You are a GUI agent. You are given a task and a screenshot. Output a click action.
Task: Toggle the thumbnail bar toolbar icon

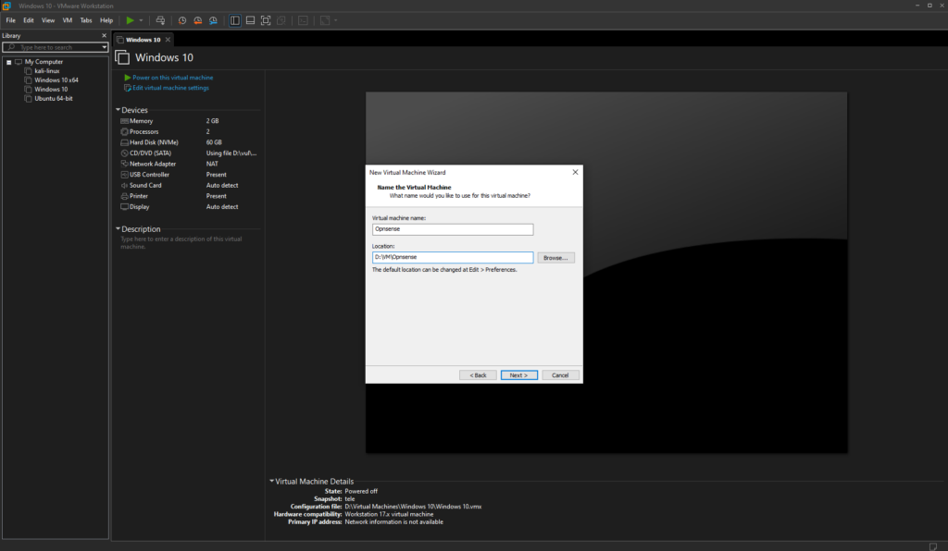[x=250, y=20]
